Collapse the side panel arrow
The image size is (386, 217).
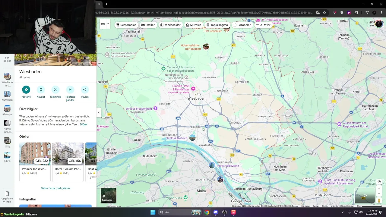99,113
